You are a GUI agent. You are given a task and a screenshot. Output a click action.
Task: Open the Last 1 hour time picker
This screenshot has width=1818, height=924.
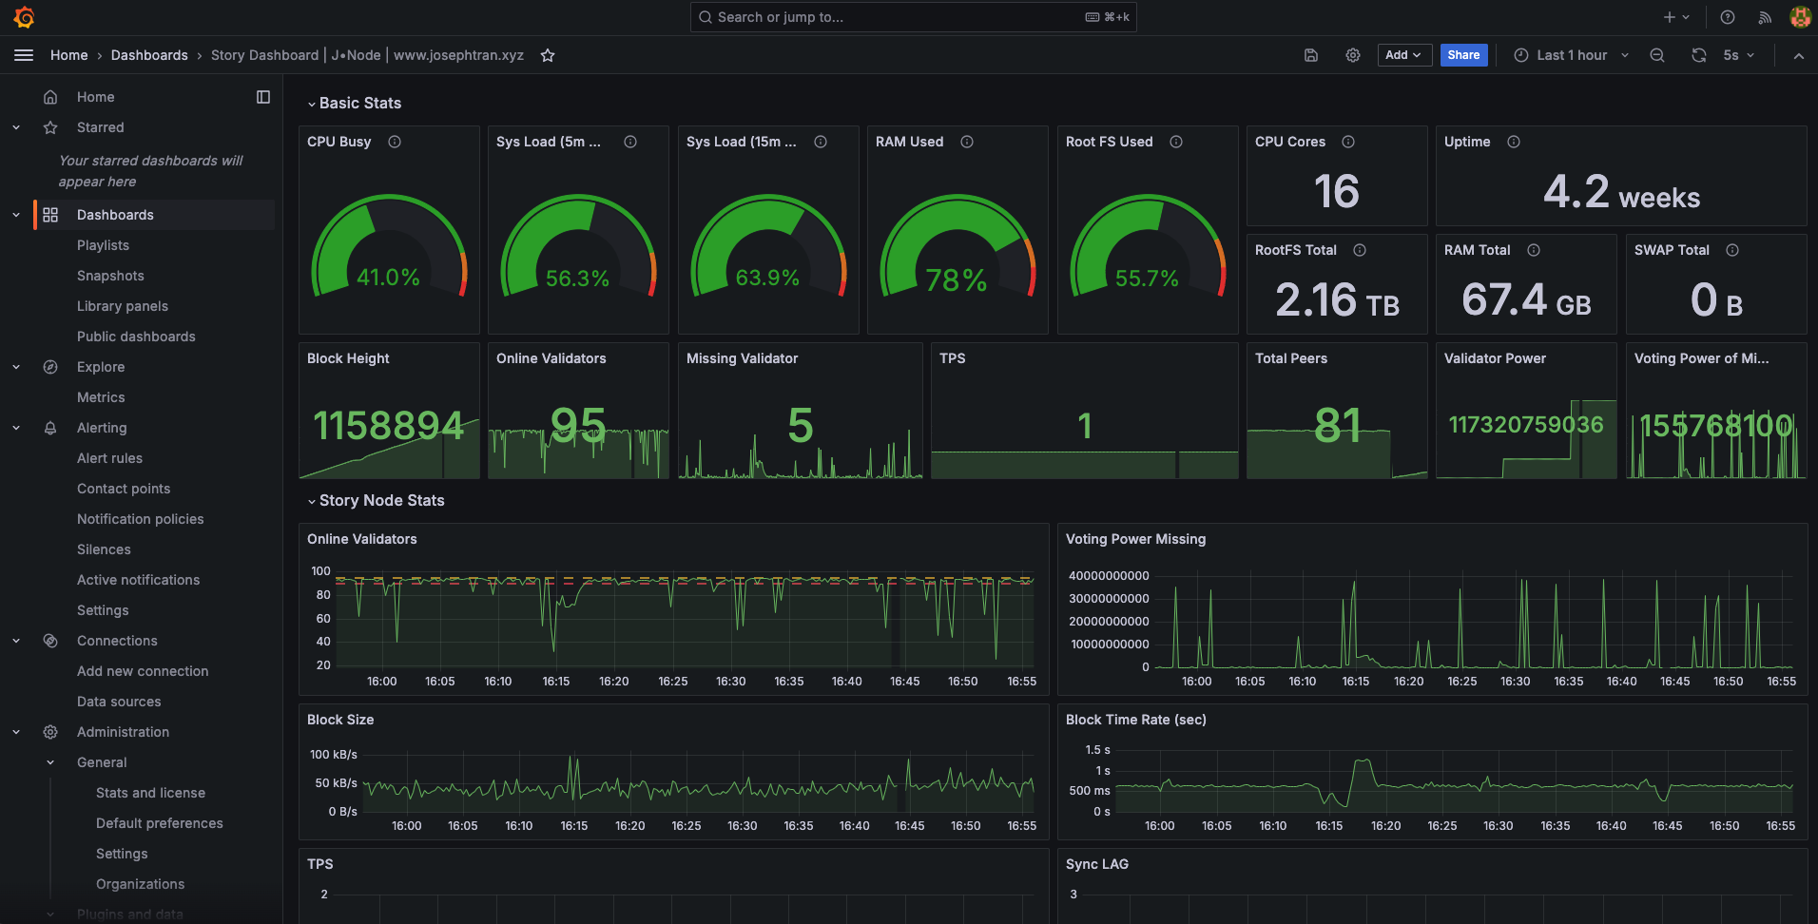tap(1572, 55)
